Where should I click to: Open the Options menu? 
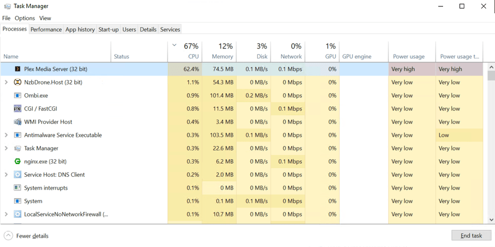click(25, 18)
